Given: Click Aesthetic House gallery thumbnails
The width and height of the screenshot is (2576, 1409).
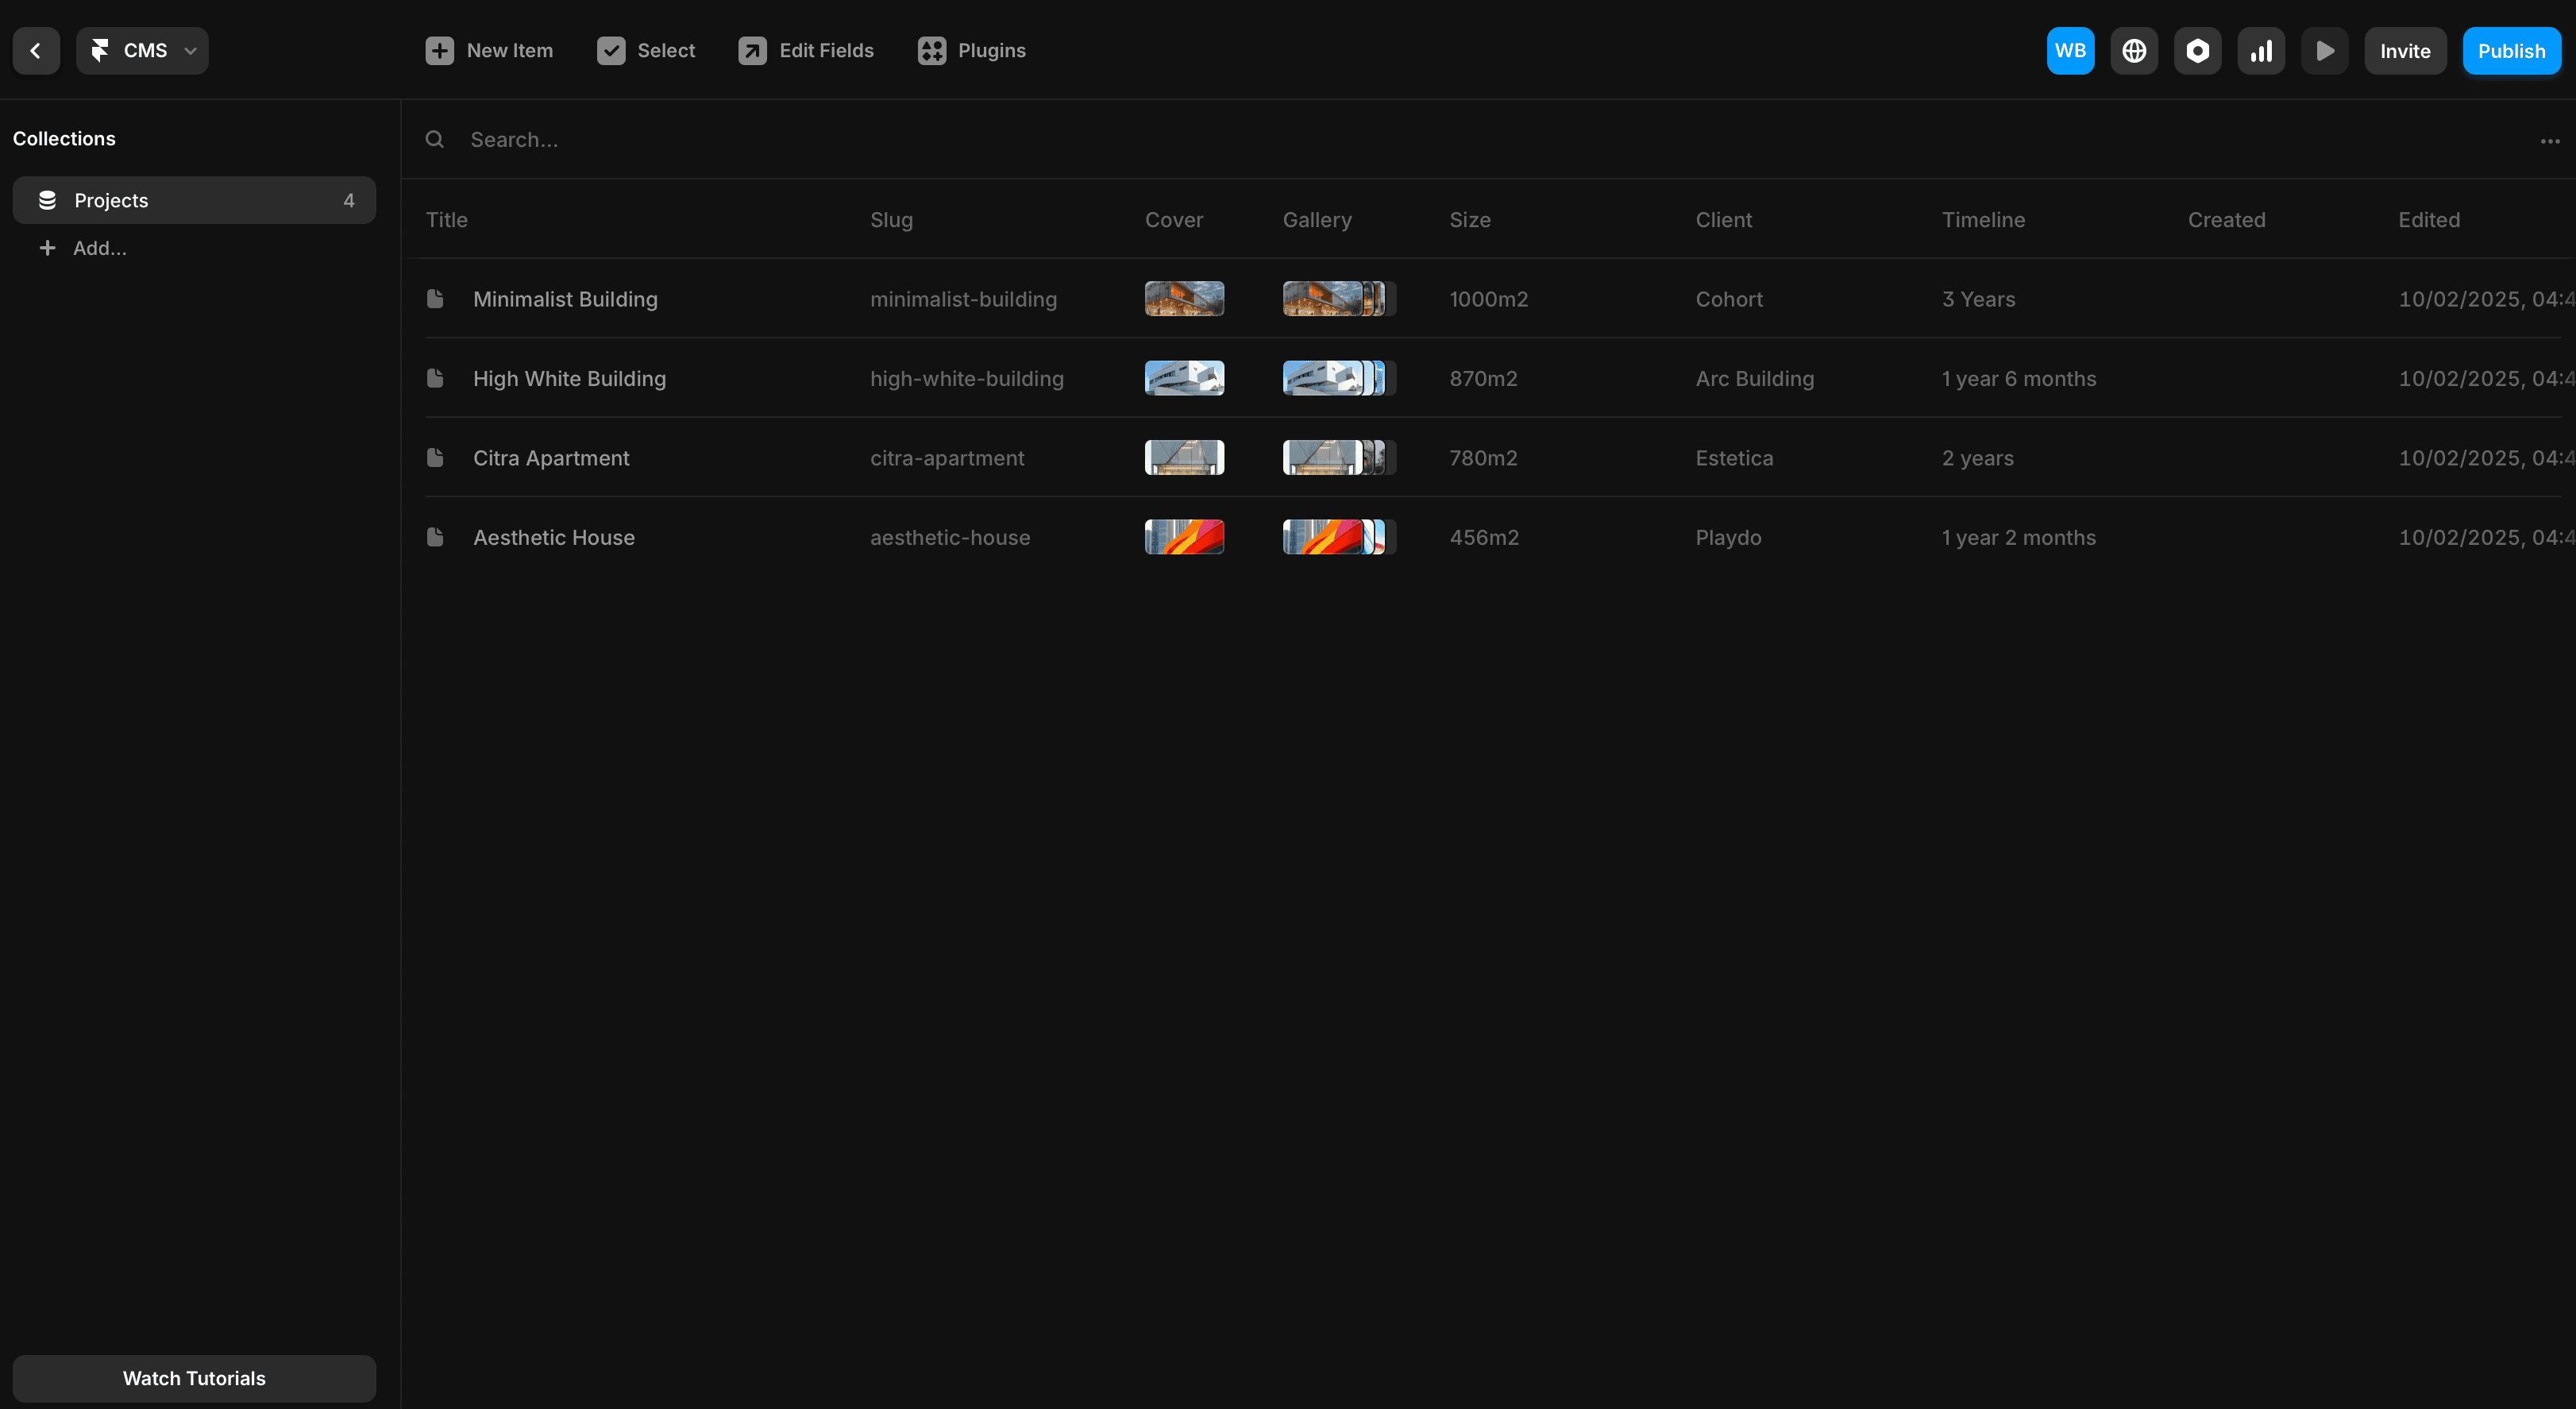Looking at the screenshot, I should pyautogui.click(x=1339, y=537).
